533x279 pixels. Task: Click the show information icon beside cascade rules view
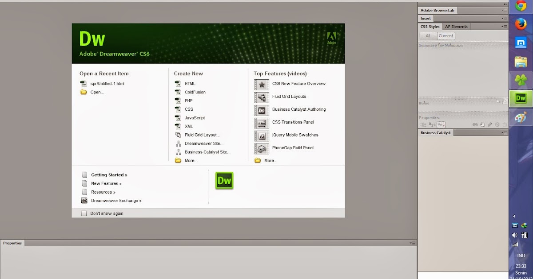pyautogui.click(x=498, y=101)
